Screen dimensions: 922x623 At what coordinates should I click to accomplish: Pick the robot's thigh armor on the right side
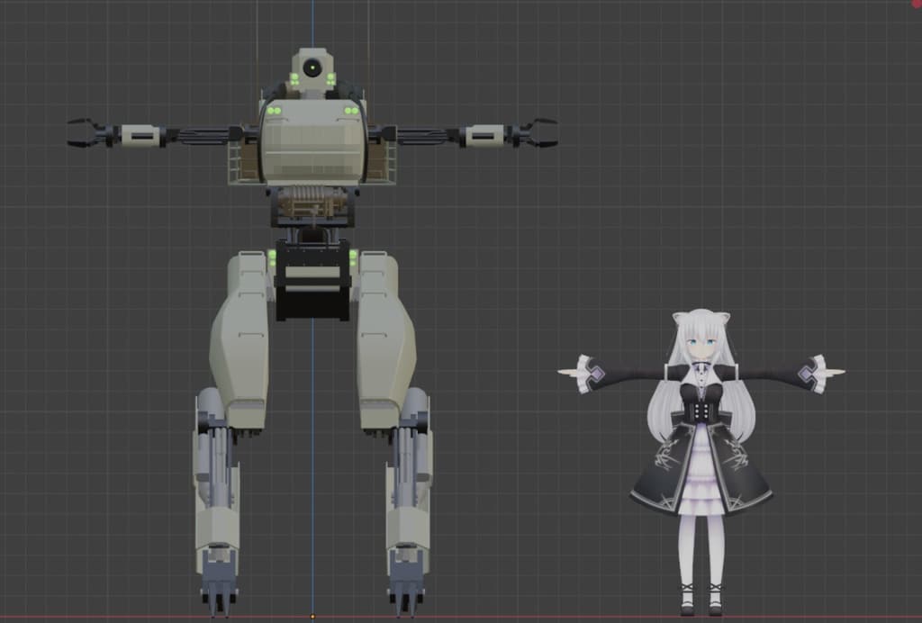385,342
